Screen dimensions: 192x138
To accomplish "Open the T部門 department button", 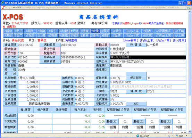I will (x=19, y=35).
